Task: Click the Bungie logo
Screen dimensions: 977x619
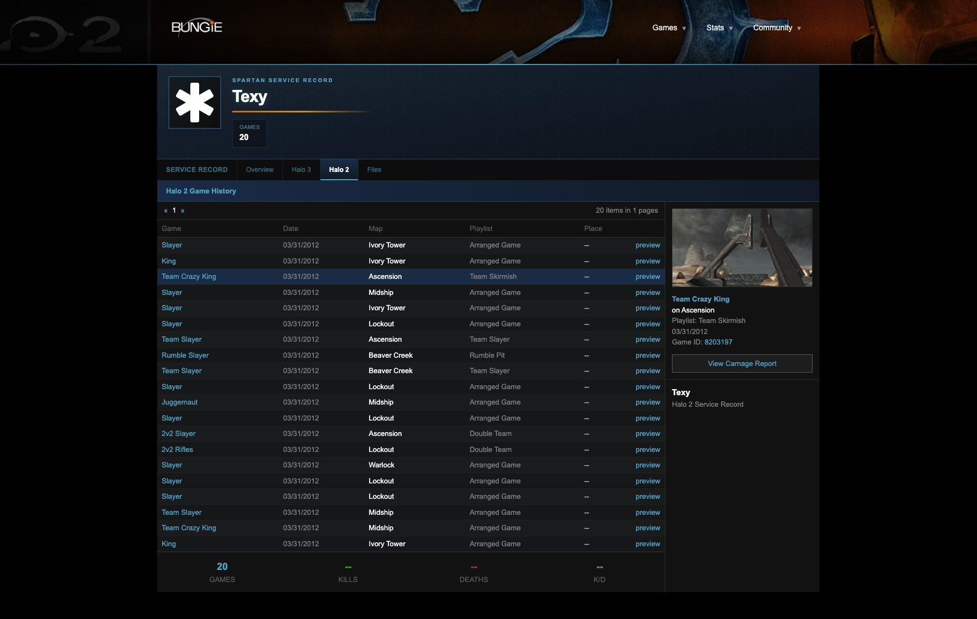Action: (197, 27)
